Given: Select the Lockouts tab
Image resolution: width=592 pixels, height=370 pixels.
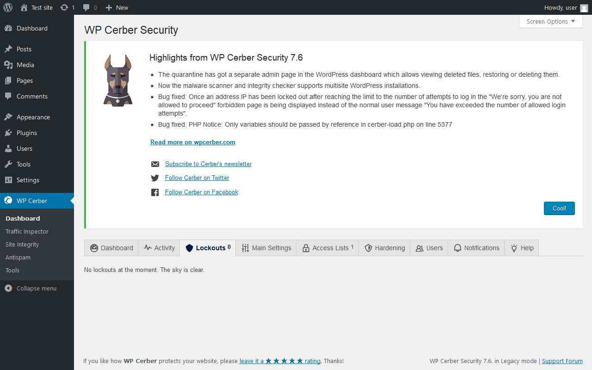Looking at the screenshot, I should tap(208, 248).
